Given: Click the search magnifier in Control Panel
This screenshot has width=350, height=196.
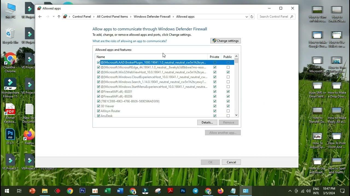Looking at the screenshot, I should coord(292,17).
